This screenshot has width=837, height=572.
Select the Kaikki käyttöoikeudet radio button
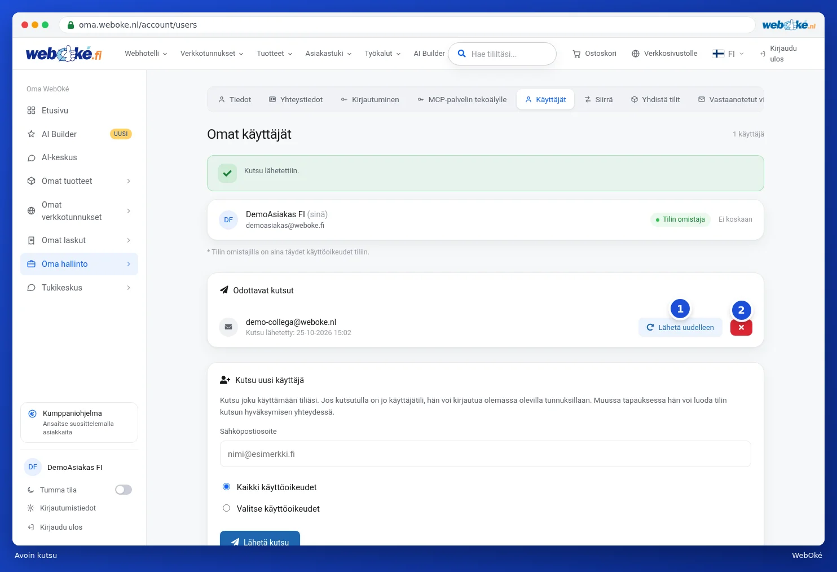(x=226, y=486)
